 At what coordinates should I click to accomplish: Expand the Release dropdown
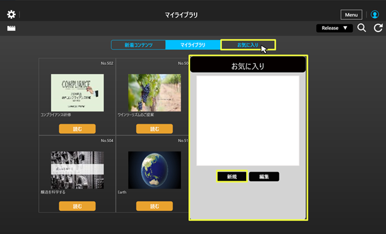(335, 28)
